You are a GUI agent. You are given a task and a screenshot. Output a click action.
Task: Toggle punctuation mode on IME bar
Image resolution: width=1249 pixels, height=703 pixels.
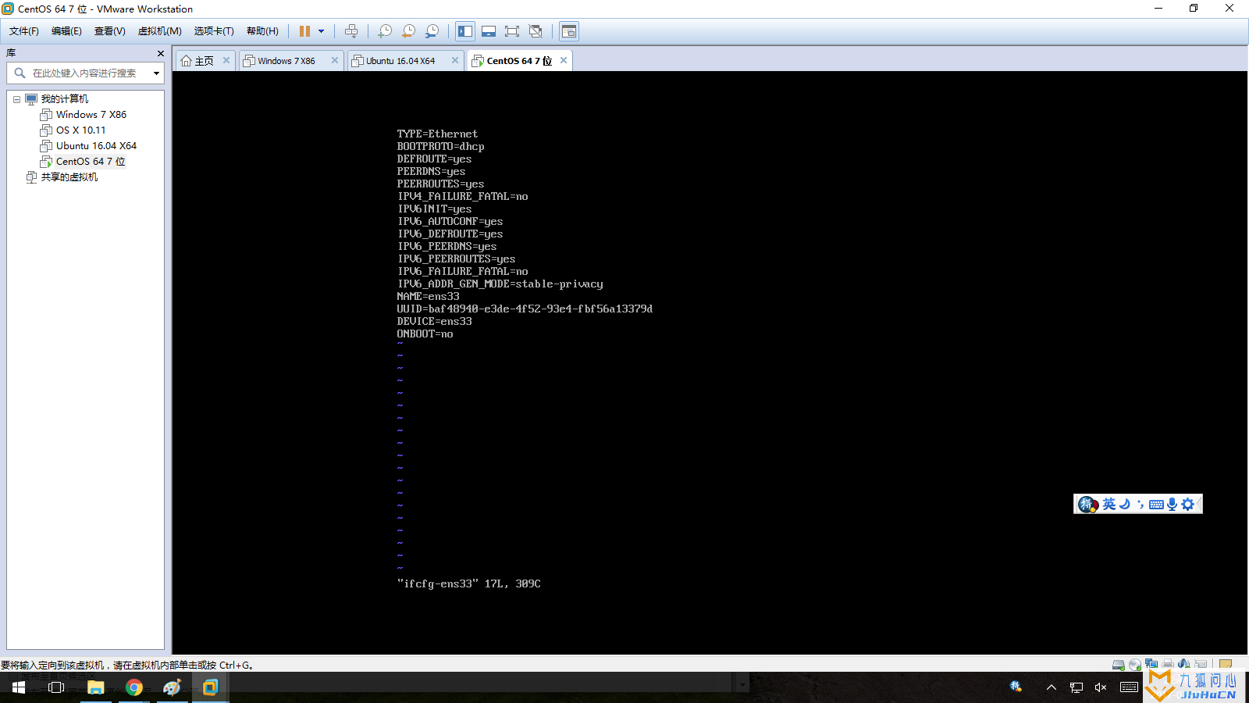click(1140, 505)
